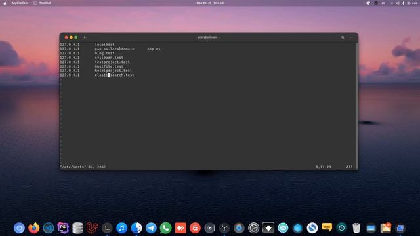Click the terminal search magnifier icon
Viewport: 420px width, 236px height.
coord(343,37)
